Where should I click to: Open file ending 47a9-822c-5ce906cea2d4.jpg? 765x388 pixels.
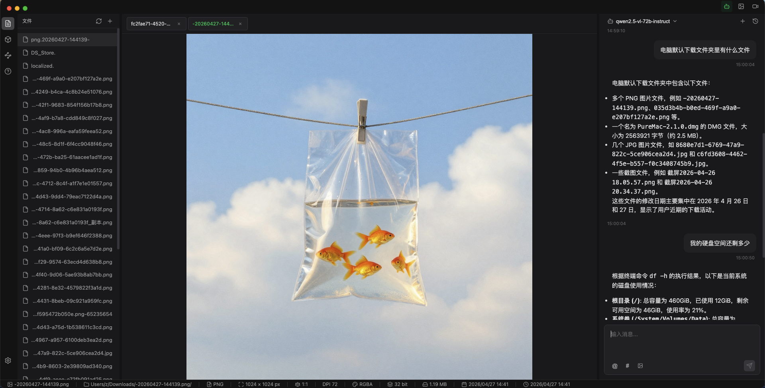[x=68, y=353]
